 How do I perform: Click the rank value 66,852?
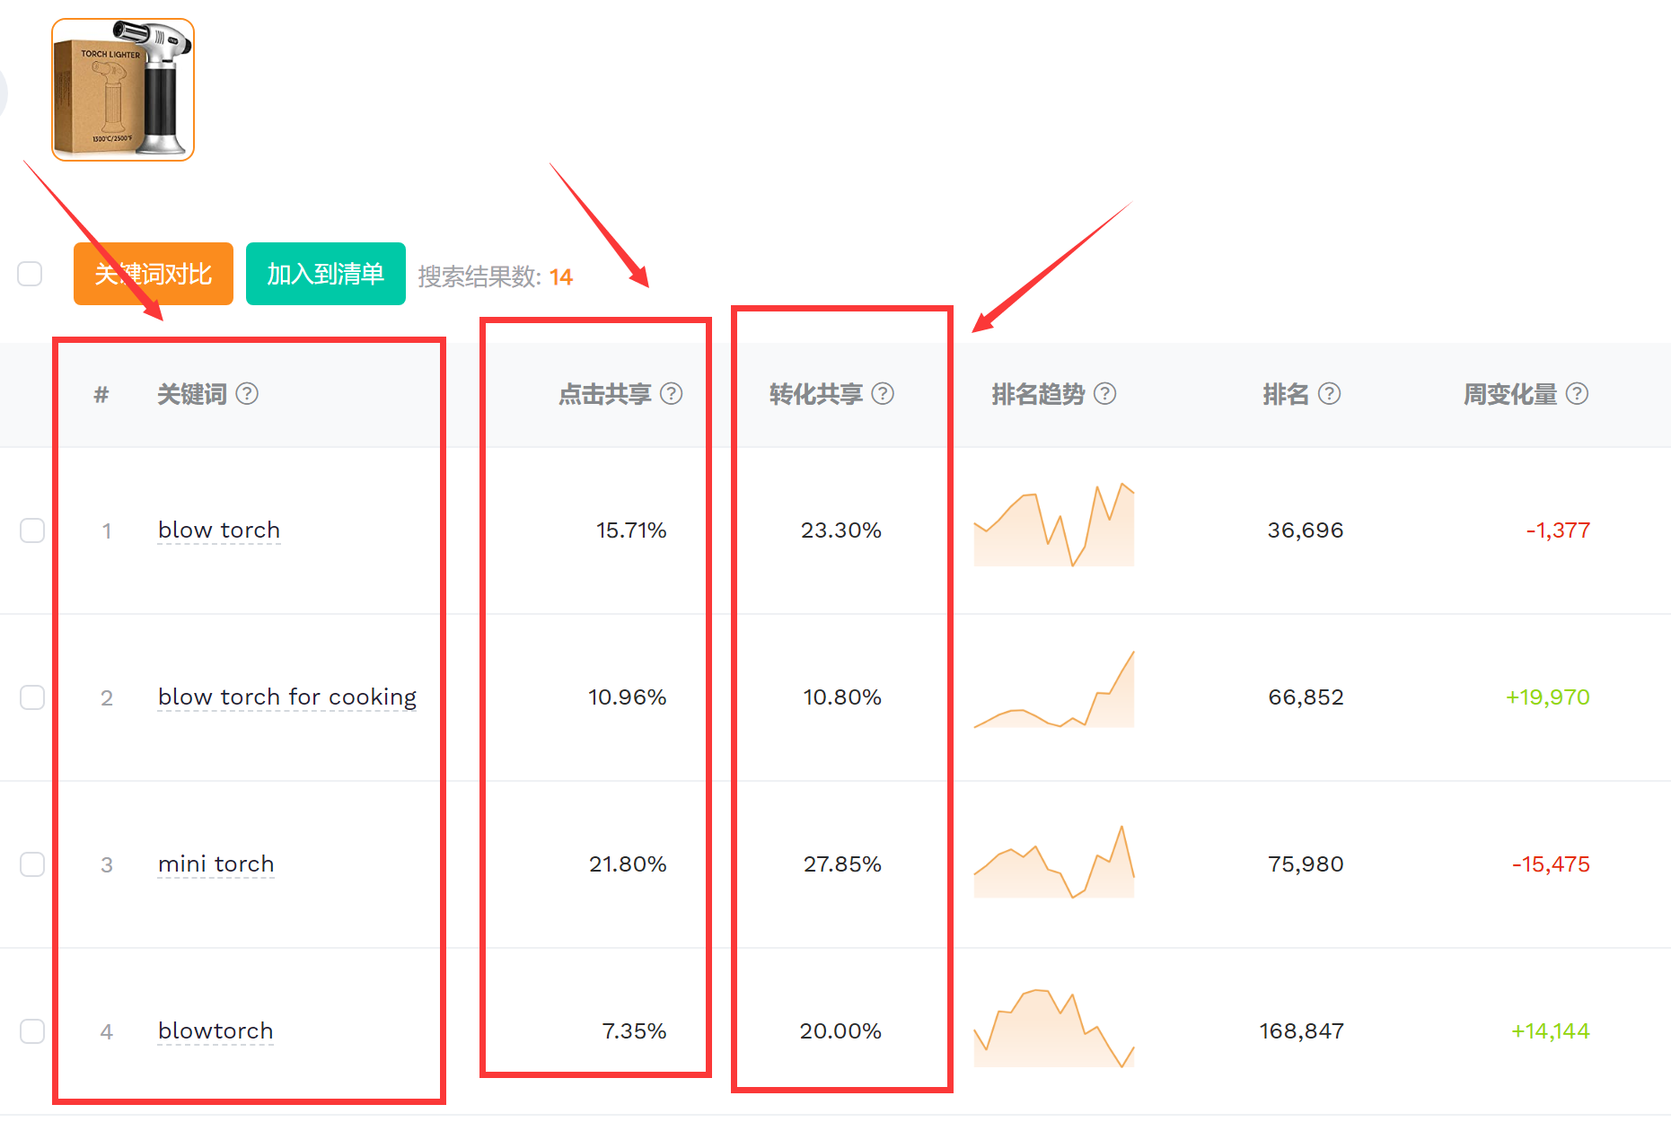[x=1306, y=697]
